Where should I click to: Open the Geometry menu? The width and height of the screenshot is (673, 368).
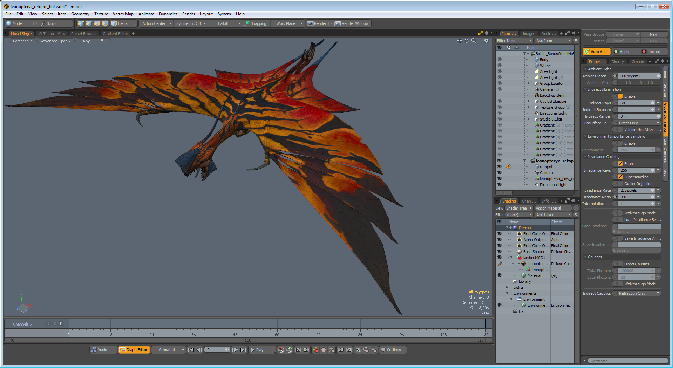80,14
